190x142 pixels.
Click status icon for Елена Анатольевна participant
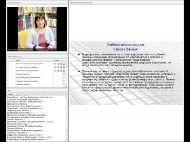(64, 81)
